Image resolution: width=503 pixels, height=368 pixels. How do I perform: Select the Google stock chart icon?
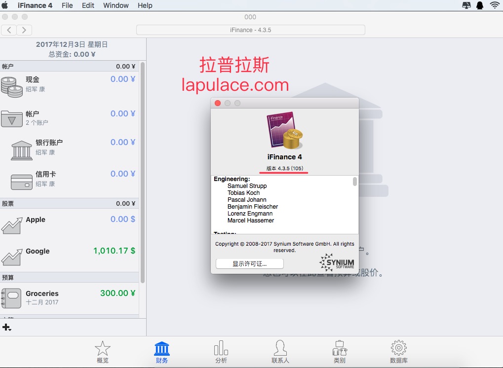click(x=12, y=257)
